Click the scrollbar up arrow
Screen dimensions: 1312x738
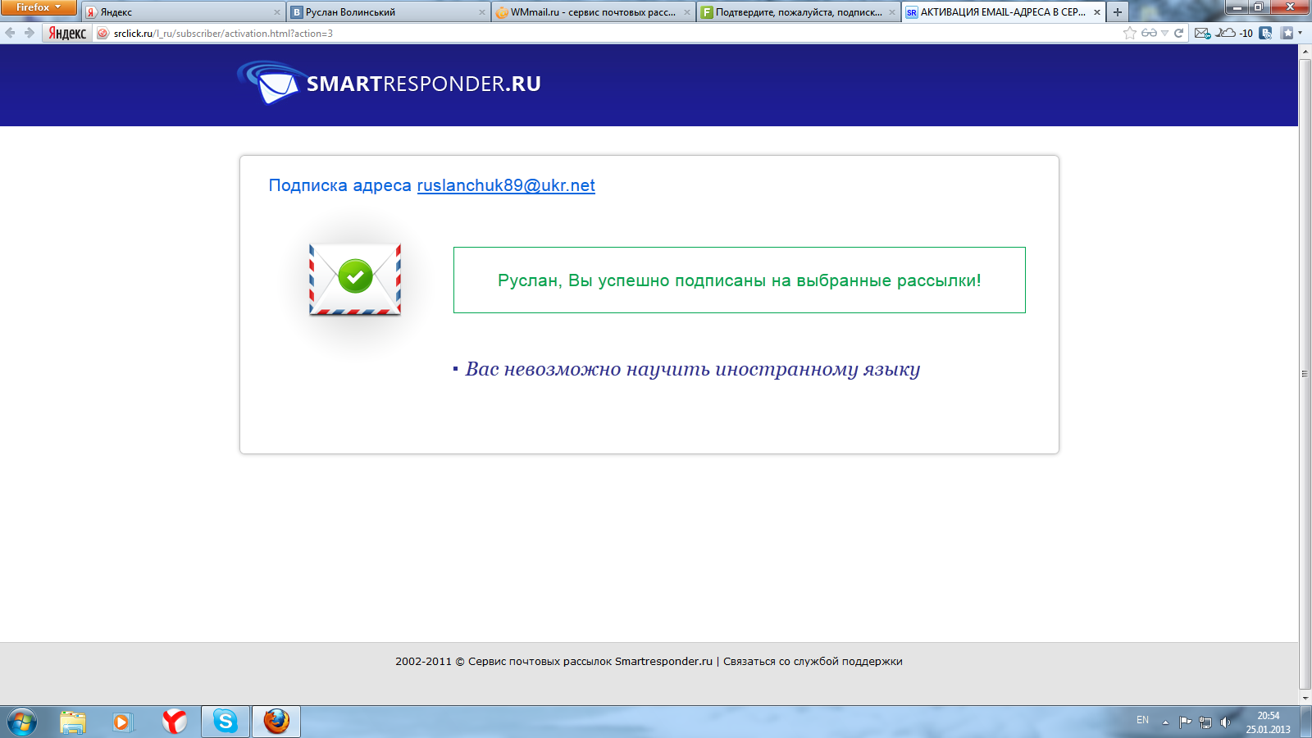1305,51
